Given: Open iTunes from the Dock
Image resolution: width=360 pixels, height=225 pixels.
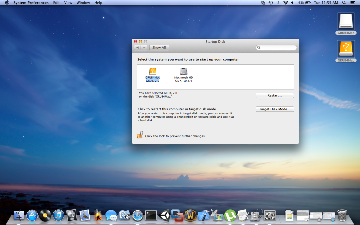Looking at the screenshot, I should point(58,215).
